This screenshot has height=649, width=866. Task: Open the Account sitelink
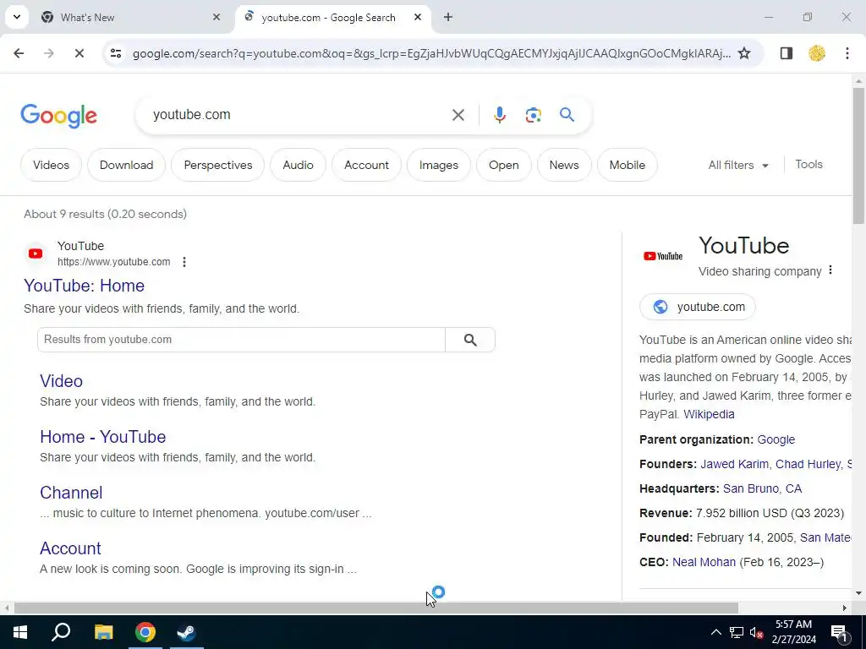(70, 548)
